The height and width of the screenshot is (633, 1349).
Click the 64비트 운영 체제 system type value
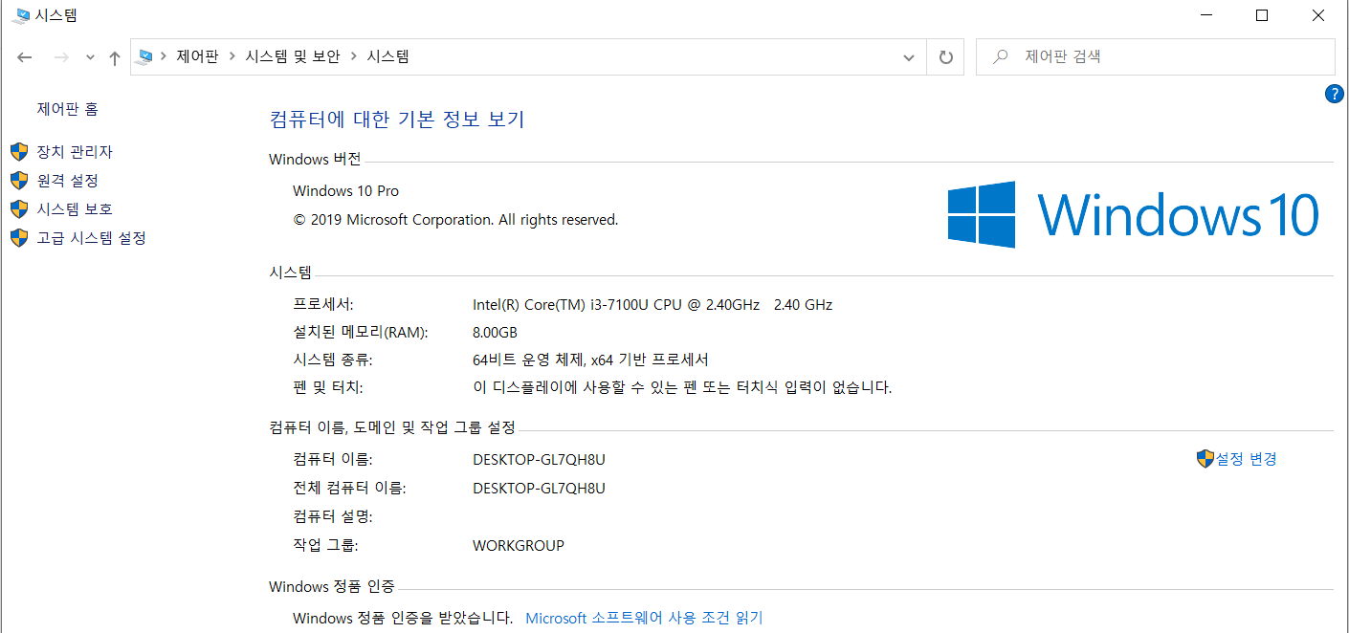point(590,360)
